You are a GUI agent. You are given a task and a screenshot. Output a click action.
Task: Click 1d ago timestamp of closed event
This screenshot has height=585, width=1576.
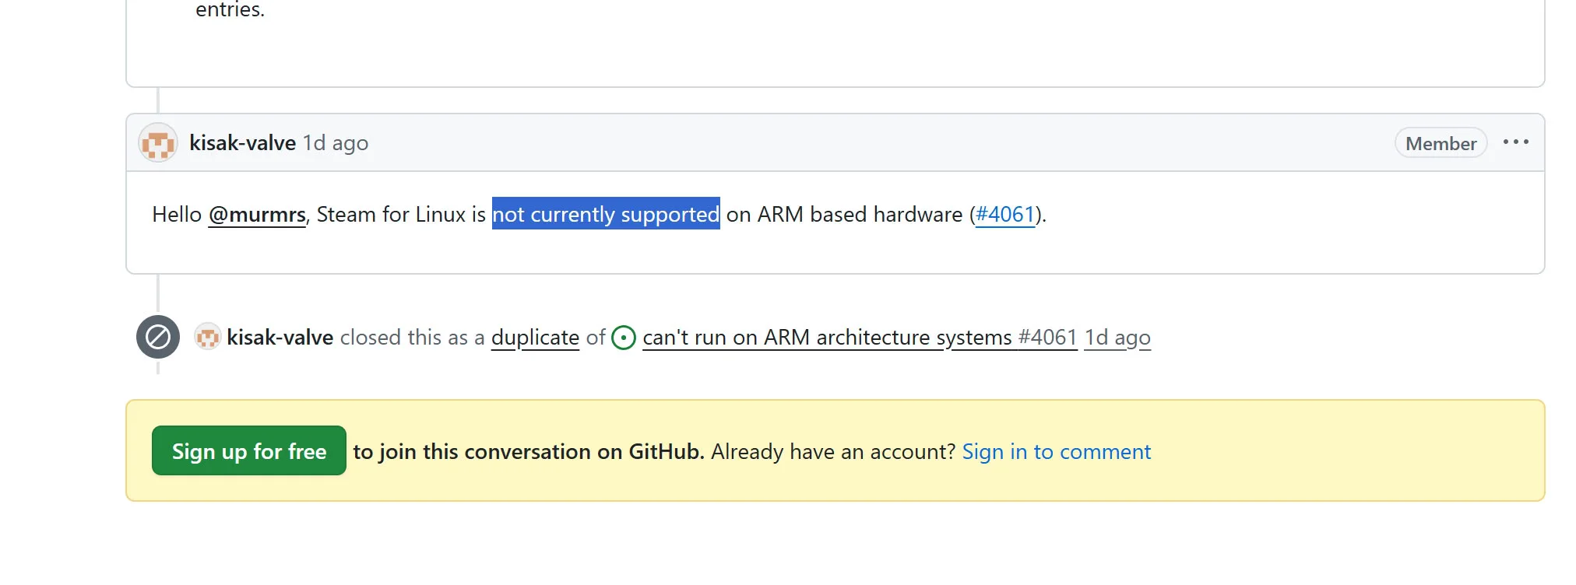coord(1117,338)
